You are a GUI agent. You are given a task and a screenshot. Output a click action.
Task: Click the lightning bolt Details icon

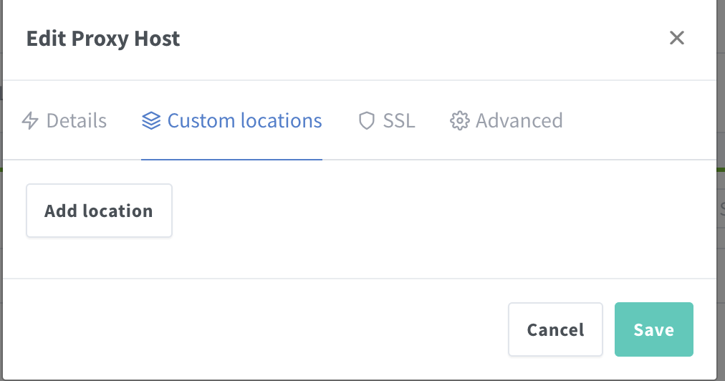point(30,121)
